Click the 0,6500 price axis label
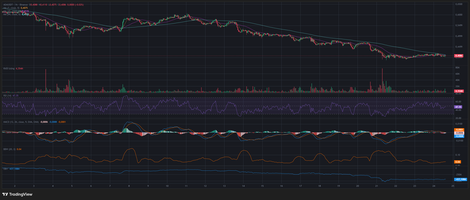The image size is (470, 200). click(x=459, y=4)
